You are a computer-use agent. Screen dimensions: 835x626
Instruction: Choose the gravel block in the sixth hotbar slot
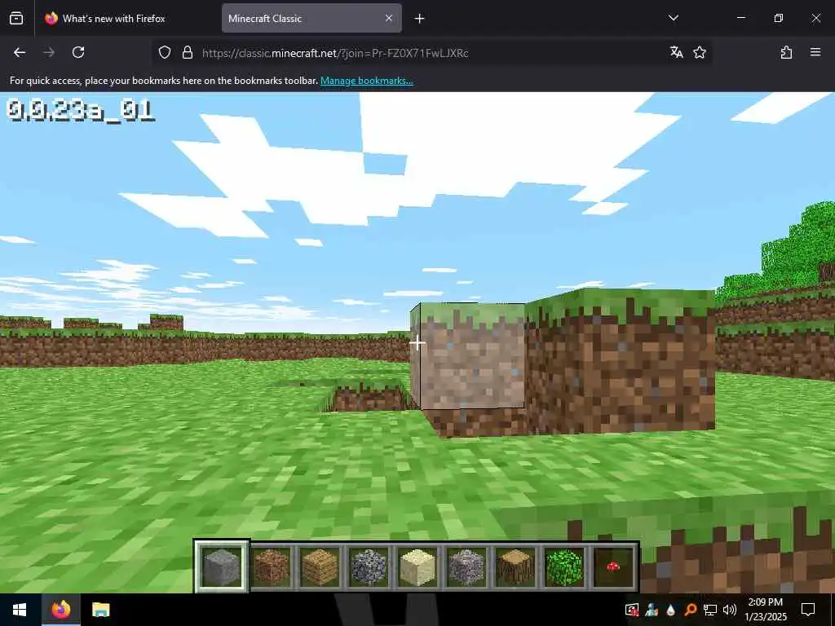(x=466, y=566)
